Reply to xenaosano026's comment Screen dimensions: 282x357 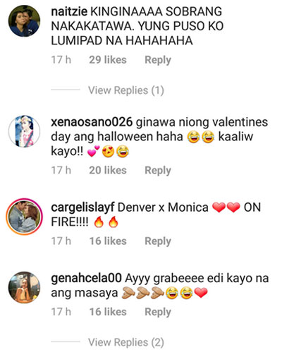[158, 171]
